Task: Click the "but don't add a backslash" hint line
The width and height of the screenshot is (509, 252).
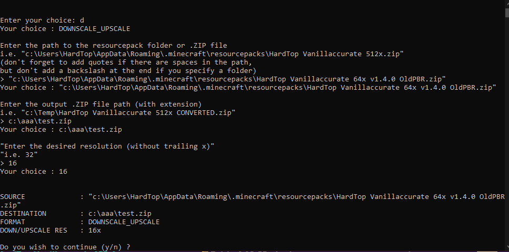Action: pos(128,70)
